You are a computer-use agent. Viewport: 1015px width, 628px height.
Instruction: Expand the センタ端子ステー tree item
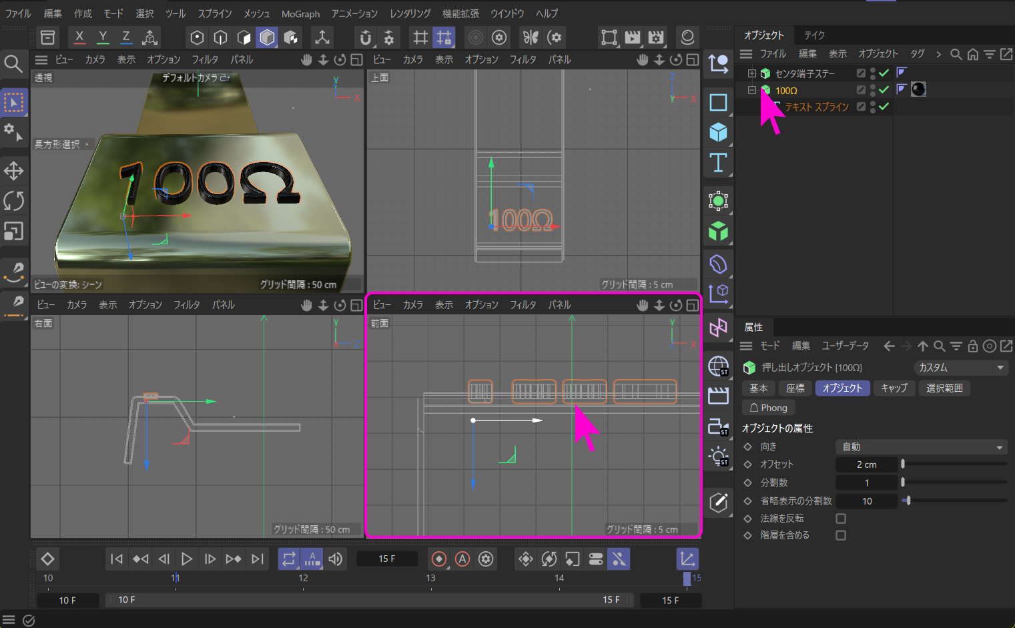tap(752, 73)
